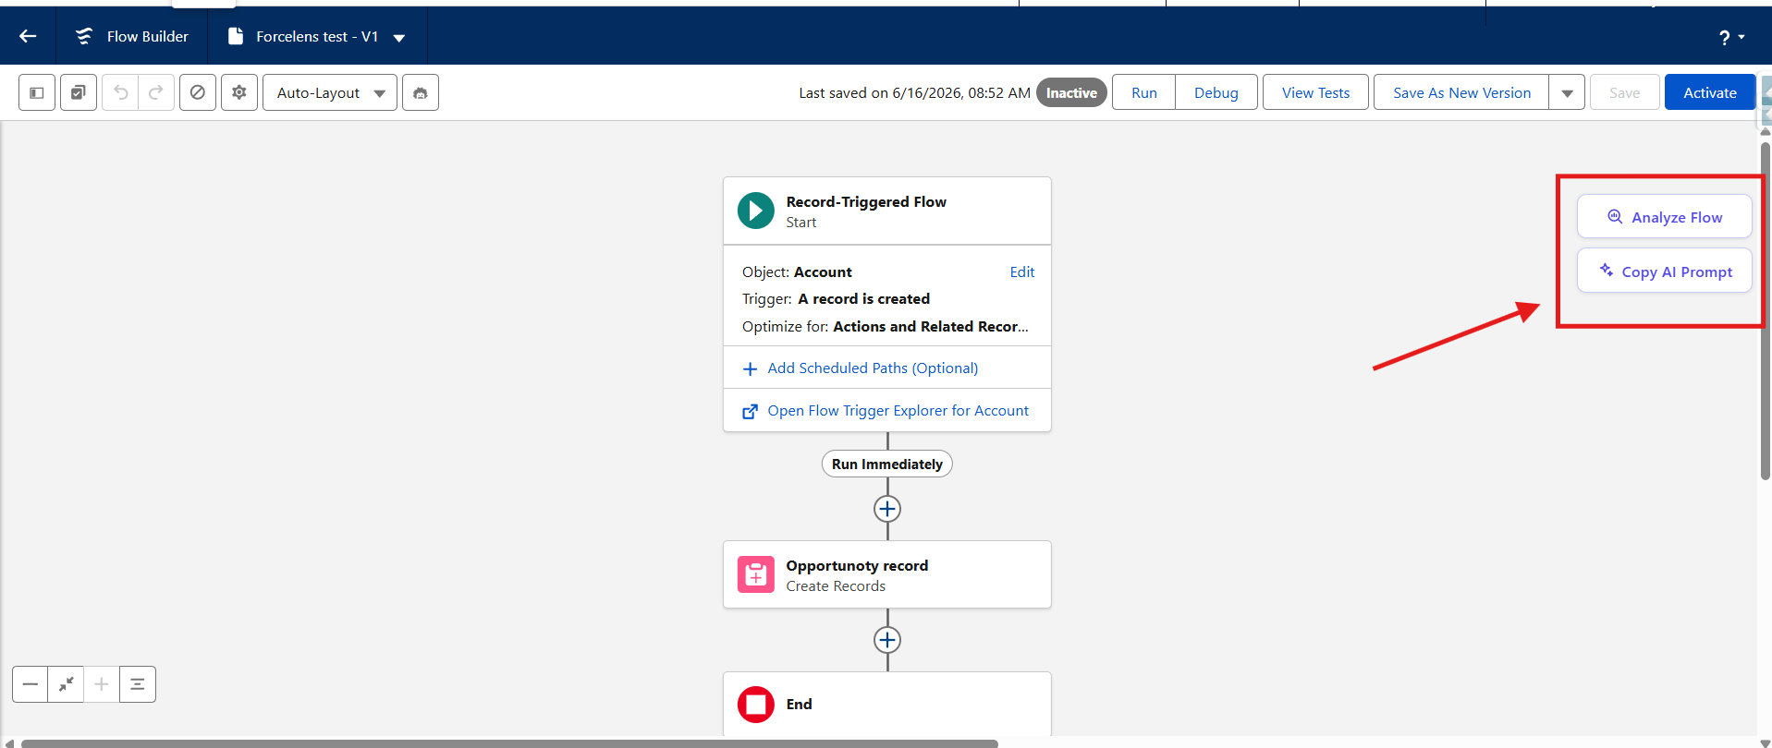The height and width of the screenshot is (748, 1772).
Task: Click the icon right of Auto-Layout
Action: click(421, 92)
